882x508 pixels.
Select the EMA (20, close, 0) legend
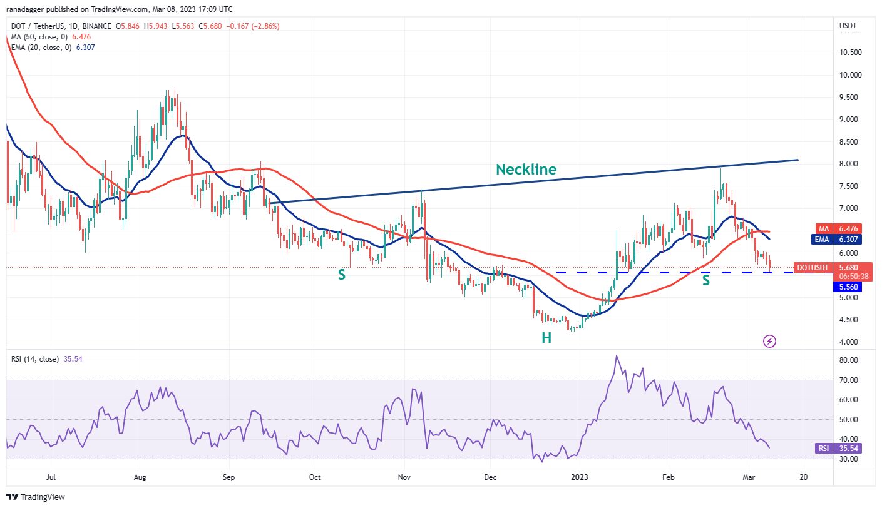[x=41, y=47]
